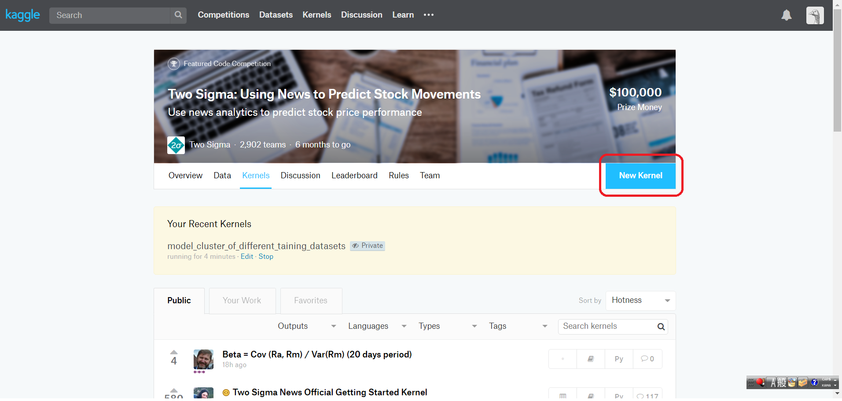Image resolution: width=842 pixels, height=401 pixels.
Task: Click Stop for the running recent kernel
Action: coord(266,257)
